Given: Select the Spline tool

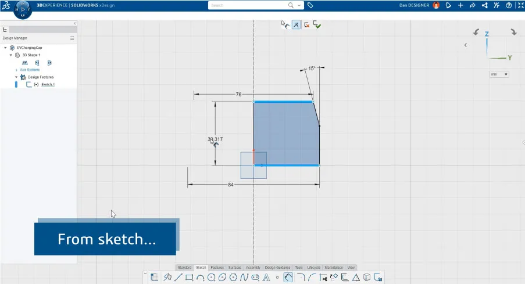Looking at the screenshot, I should pos(244,277).
